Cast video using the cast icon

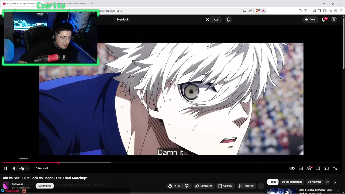tap(326, 168)
